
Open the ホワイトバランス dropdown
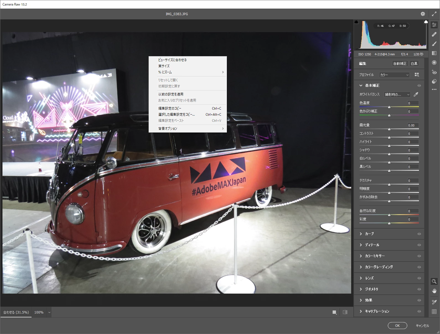(x=397, y=94)
